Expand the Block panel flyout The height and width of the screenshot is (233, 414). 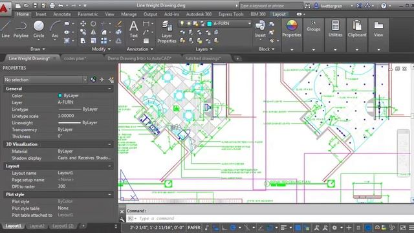267,49
